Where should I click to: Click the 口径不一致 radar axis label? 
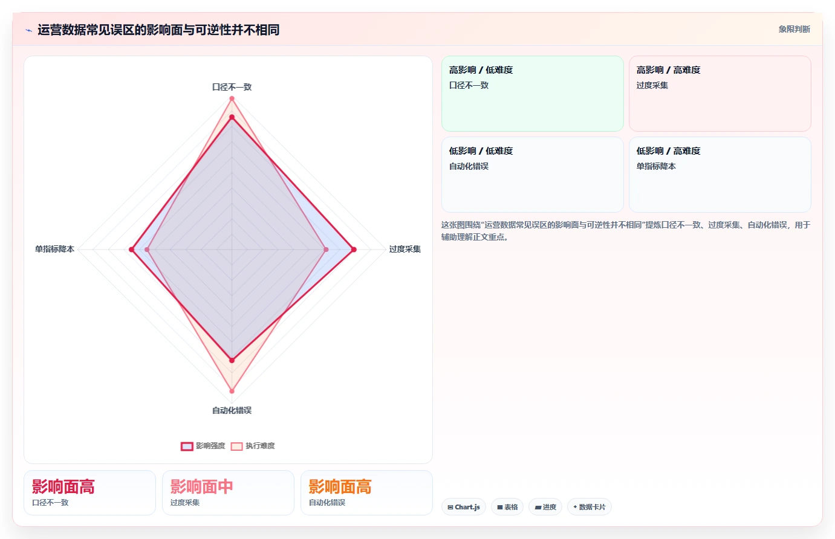[x=232, y=87]
